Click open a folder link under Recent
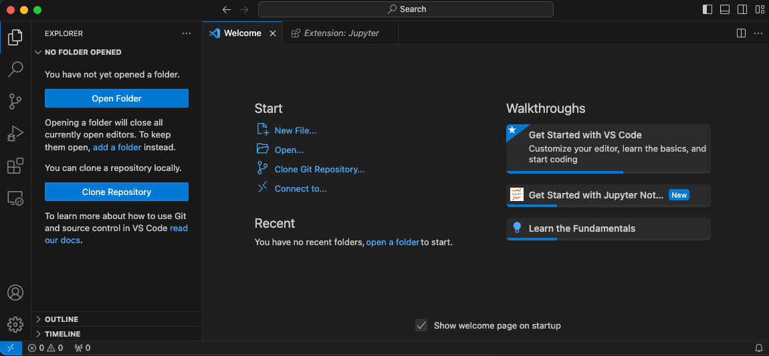769x356 pixels. click(393, 242)
